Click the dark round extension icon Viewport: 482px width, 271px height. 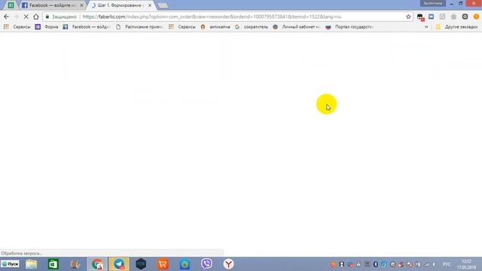point(465,17)
